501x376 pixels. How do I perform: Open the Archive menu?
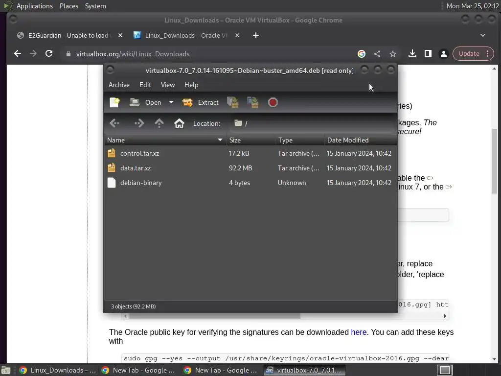point(119,85)
